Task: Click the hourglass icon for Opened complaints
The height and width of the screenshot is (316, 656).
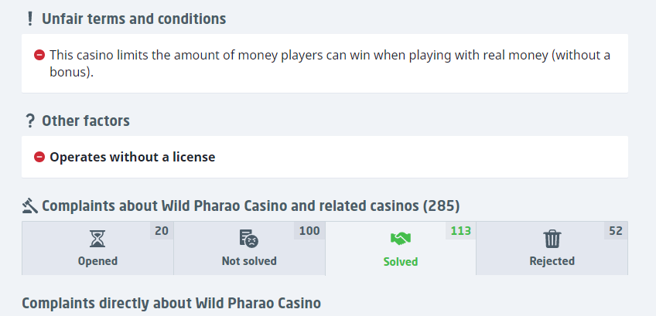Action: (97, 238)
